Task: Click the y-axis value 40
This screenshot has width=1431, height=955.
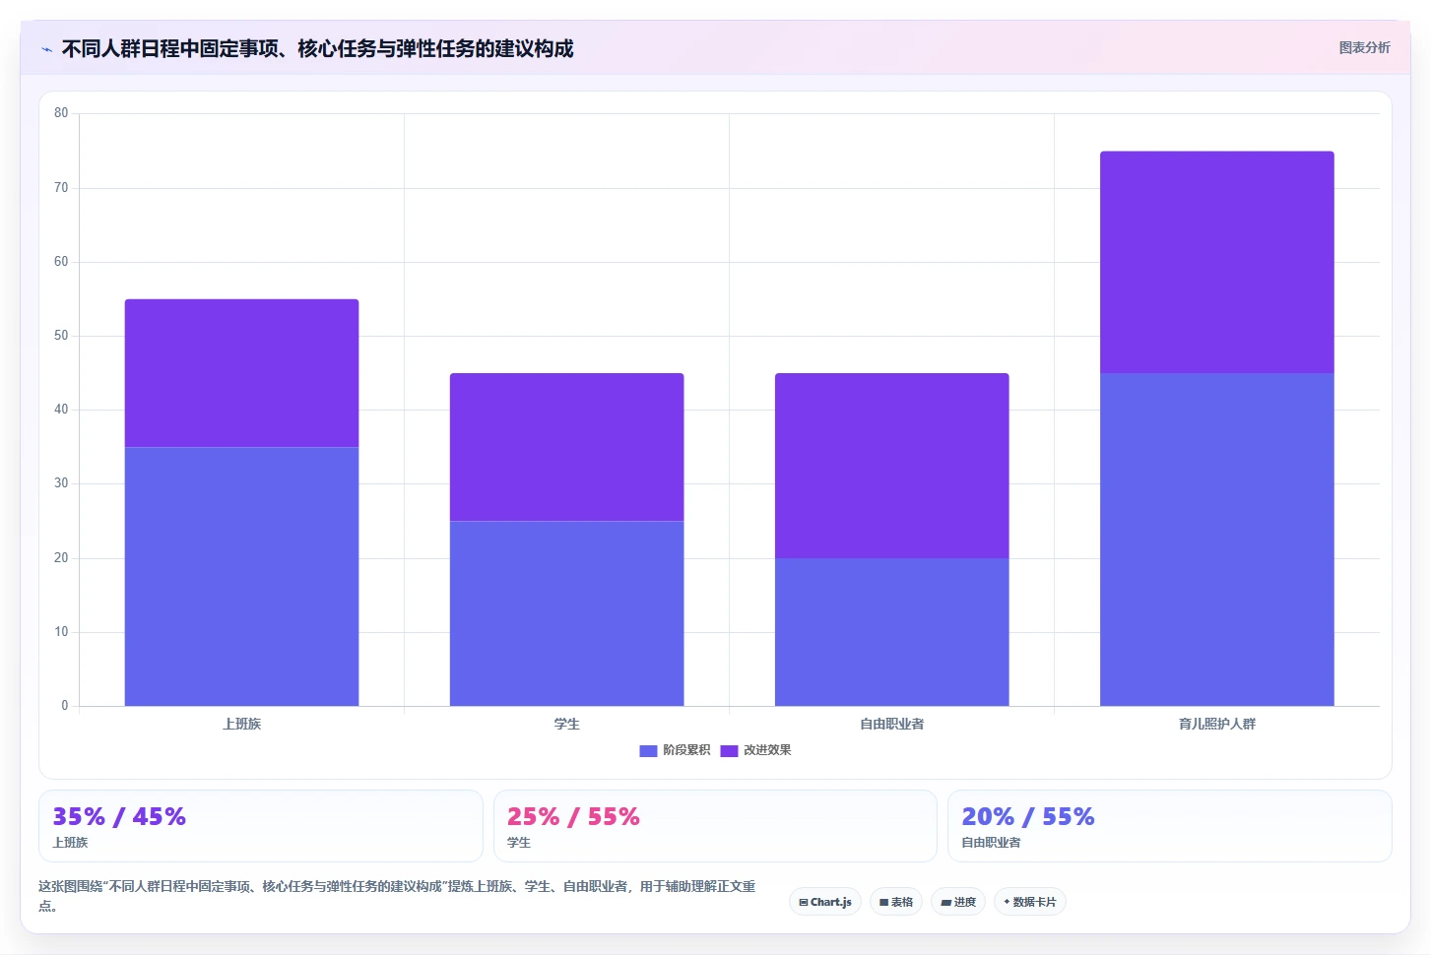Action: pos(61,410)
